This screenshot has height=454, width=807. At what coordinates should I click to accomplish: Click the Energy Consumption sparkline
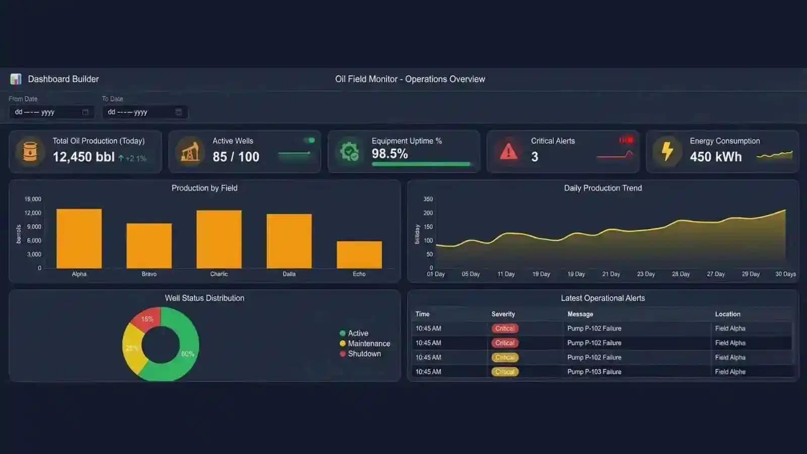click(774, 154)
